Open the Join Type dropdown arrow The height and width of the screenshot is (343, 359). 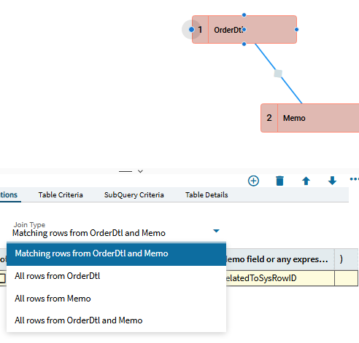coord(216,231)
